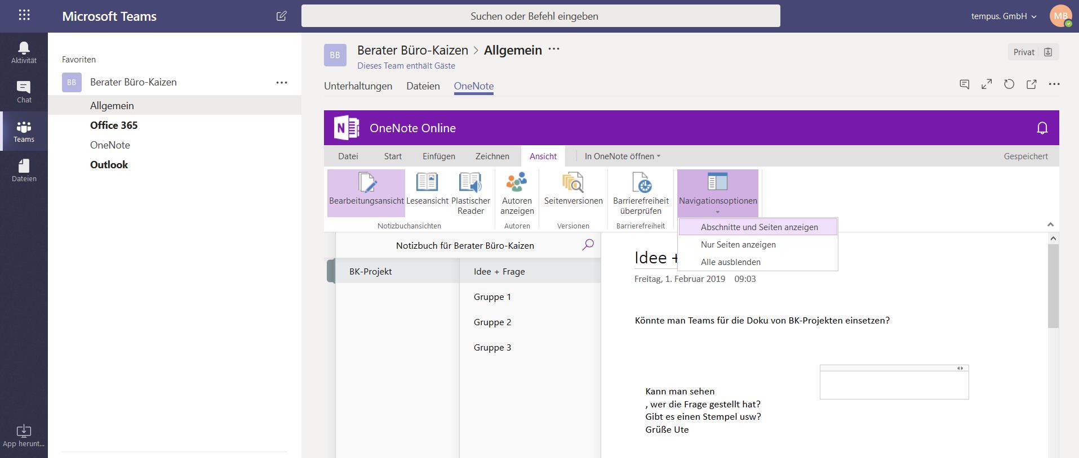Open the app launcher grid icon
This screenshot has width=1079, height=458.
click(x=24, y=16)
